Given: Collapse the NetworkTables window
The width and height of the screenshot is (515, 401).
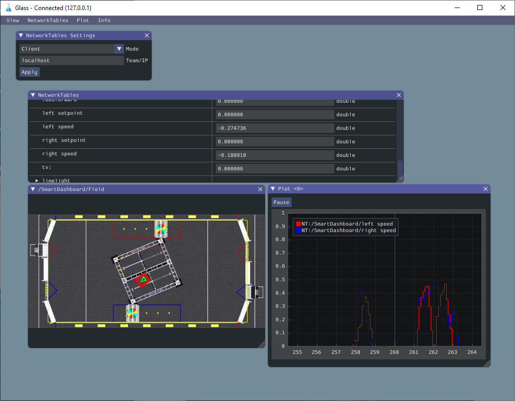Looking at the screenshot, I should [33, 95].
